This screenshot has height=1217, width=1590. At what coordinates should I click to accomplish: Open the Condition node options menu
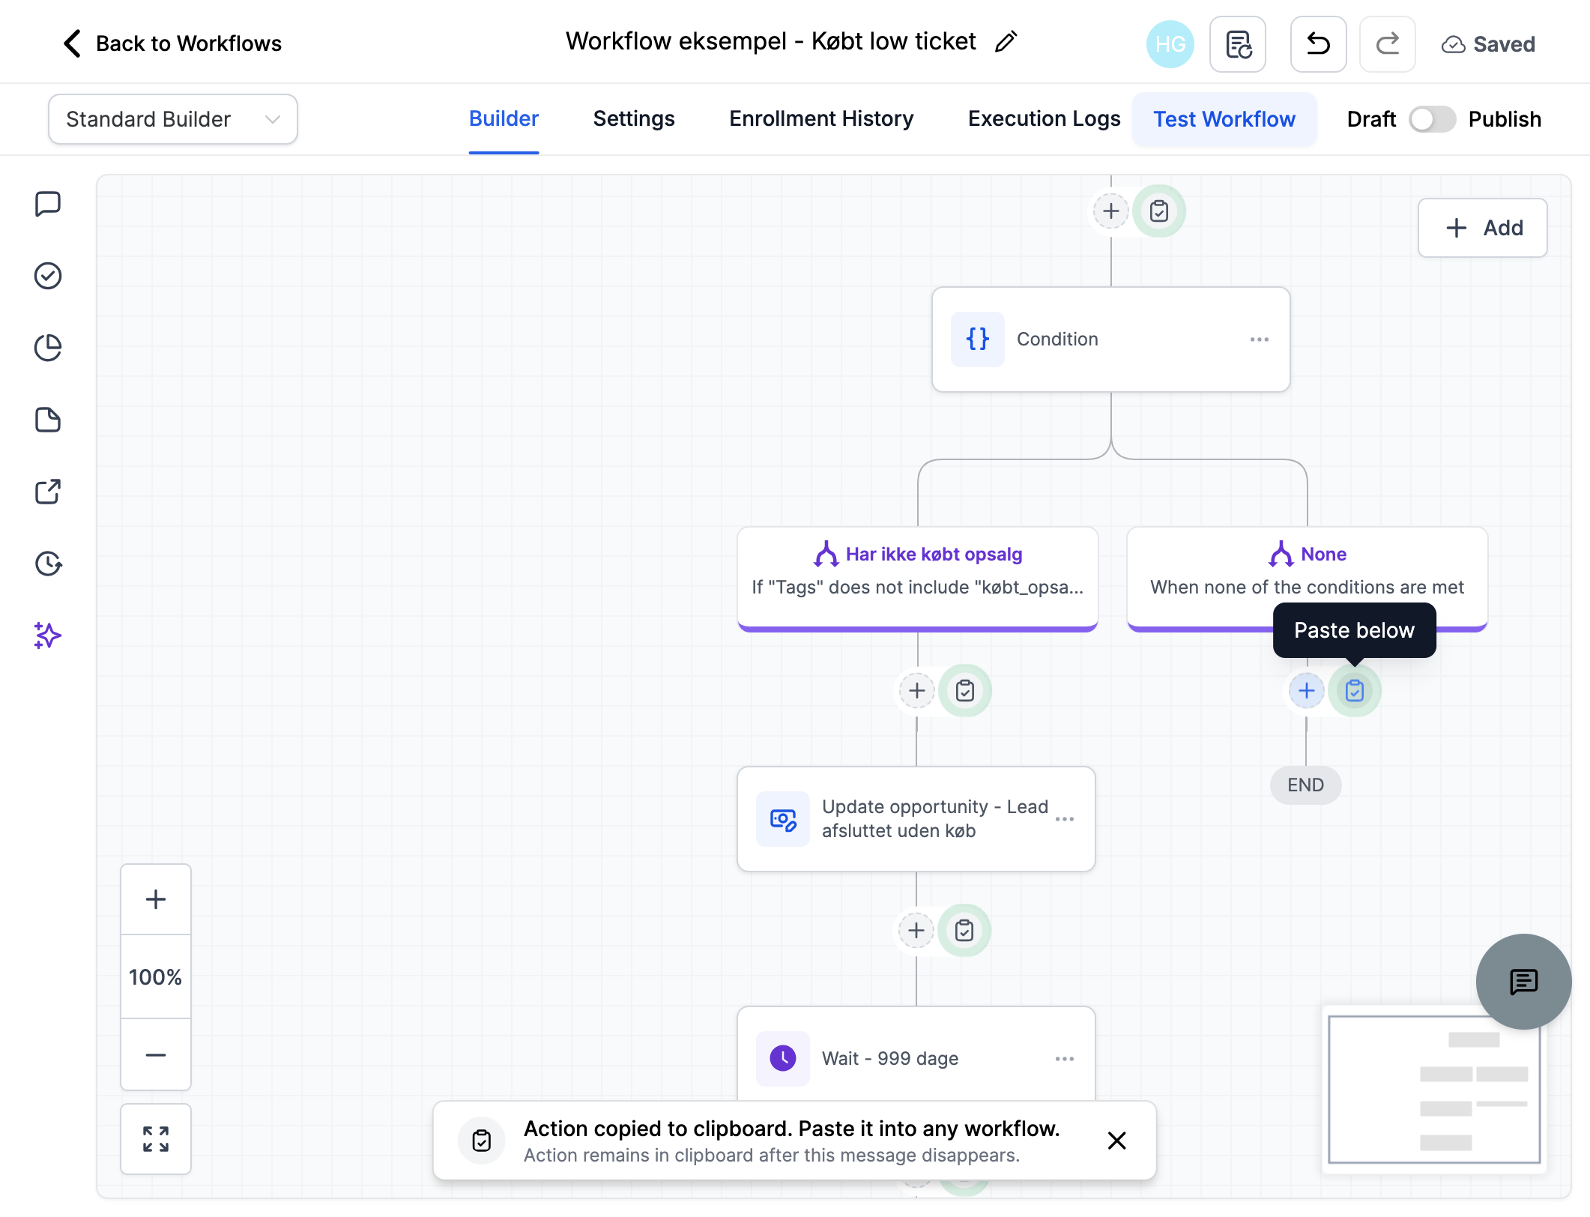click(x=1260, y=339)
